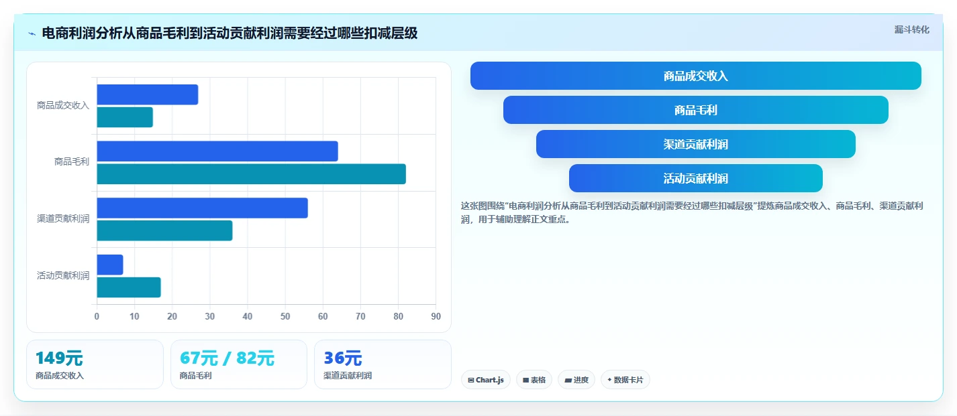
Task: Click the 商品成交收入 axis label in the chart
Action: coord(63,106)
